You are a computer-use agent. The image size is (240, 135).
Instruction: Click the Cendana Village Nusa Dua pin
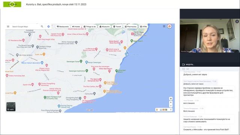(x=37, y=47)
